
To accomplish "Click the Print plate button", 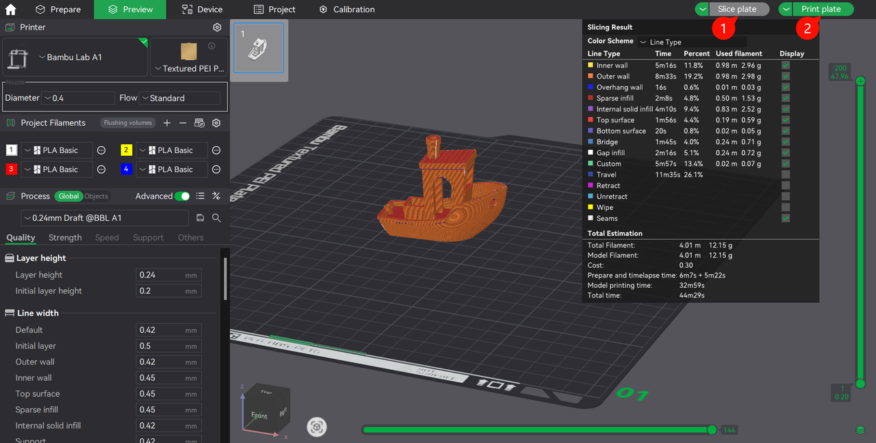I will [821, 10].
